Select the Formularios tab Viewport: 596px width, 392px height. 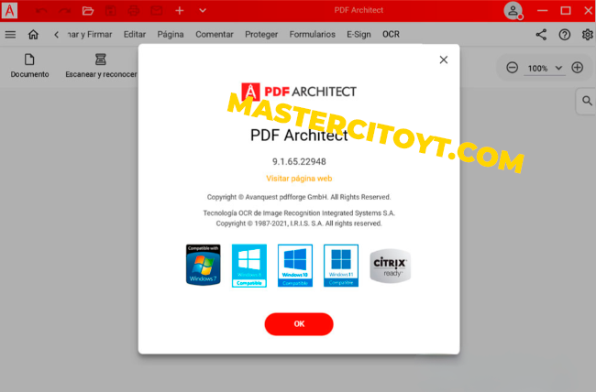pos(312,35)
